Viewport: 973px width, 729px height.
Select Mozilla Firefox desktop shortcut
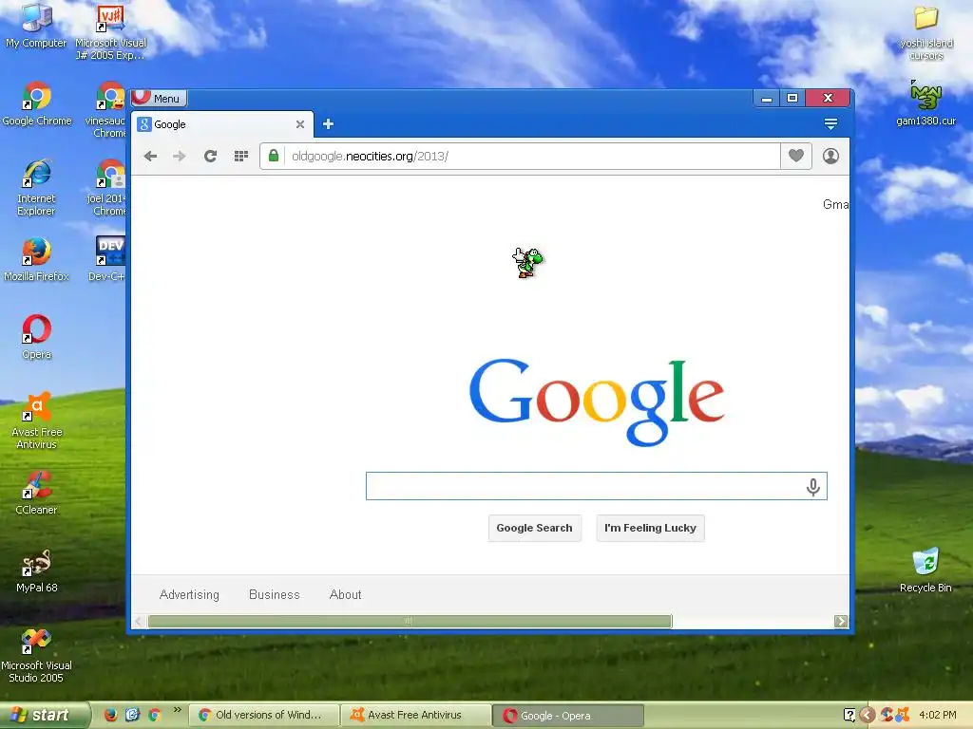tap(36, 259)
